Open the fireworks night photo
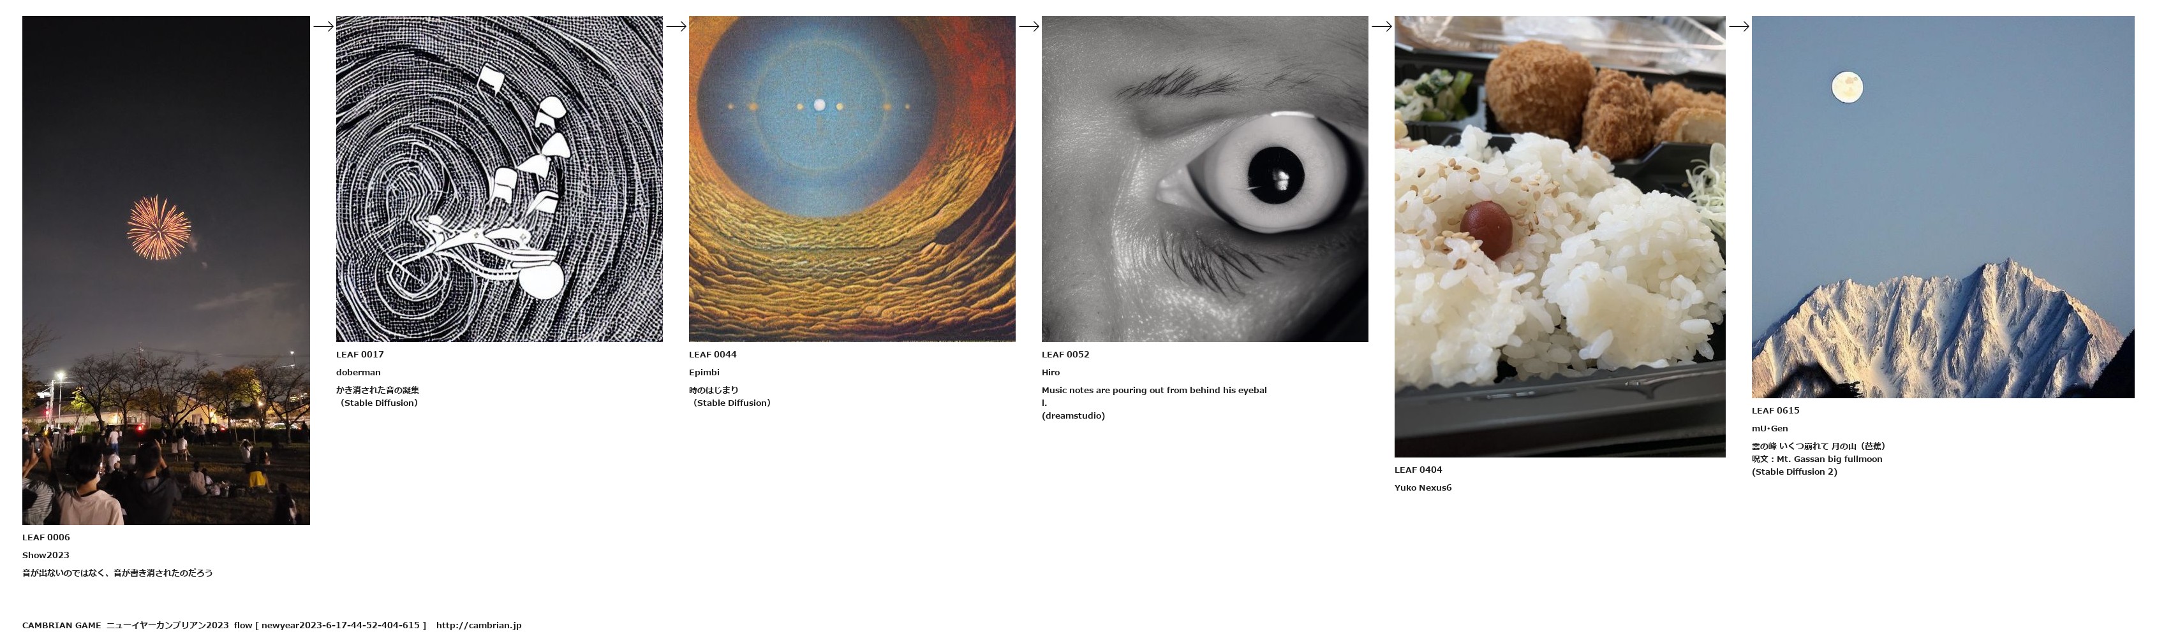The image size is (2157, 641). pos(166,270)
